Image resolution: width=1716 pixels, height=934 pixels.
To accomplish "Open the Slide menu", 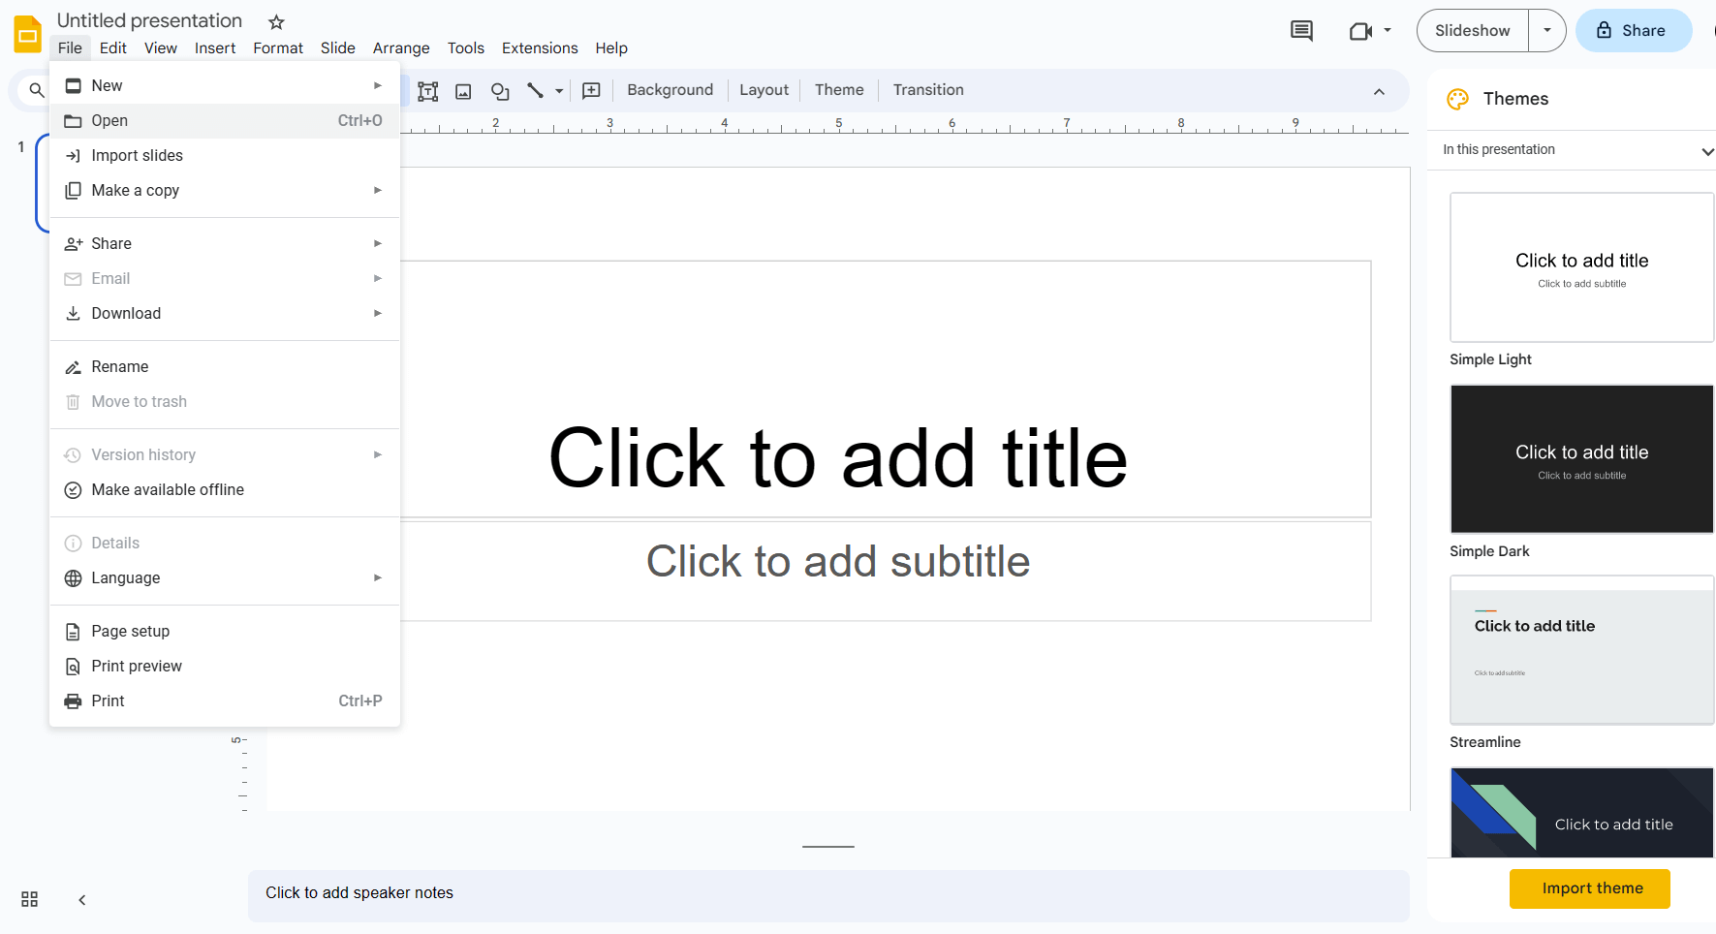I will point(338,48).
